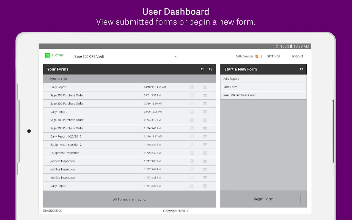Open data view icon for Daily Report 1/20/2017
The height and width of the screenshot is (220, 352).
[205, 137]
